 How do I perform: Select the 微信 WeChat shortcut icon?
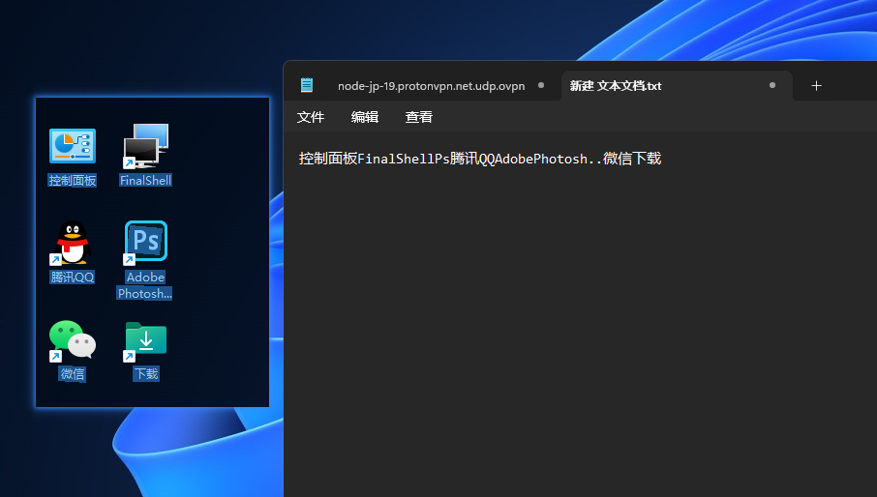point(73,340)
